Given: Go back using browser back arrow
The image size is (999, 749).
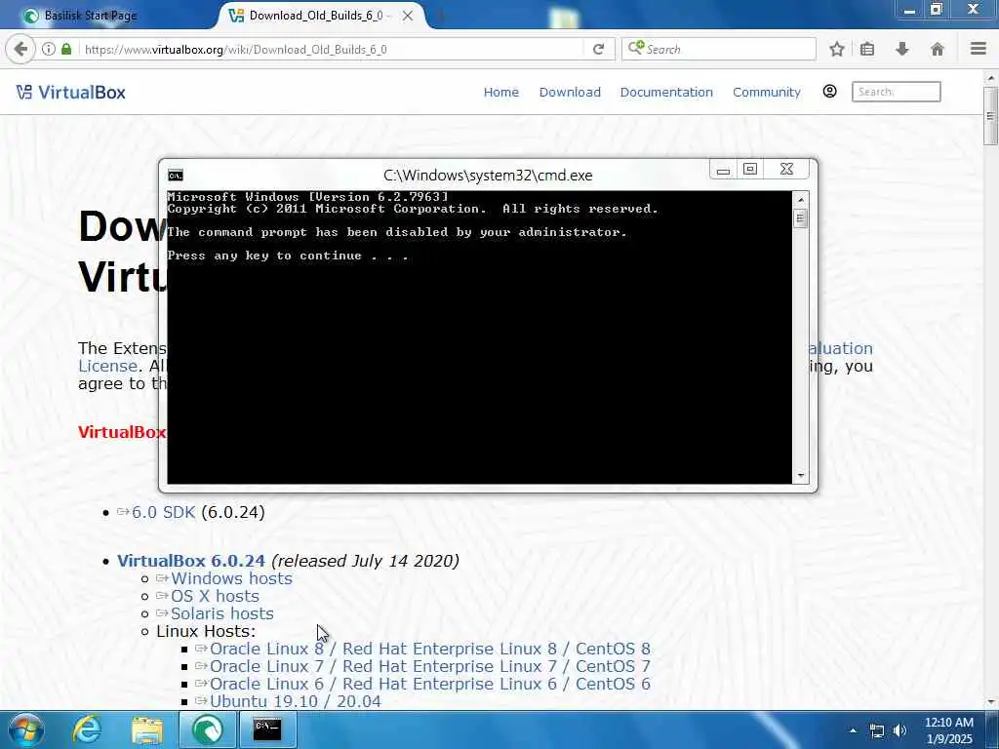Looking at the screenshot, I should [x=20, y=49].
